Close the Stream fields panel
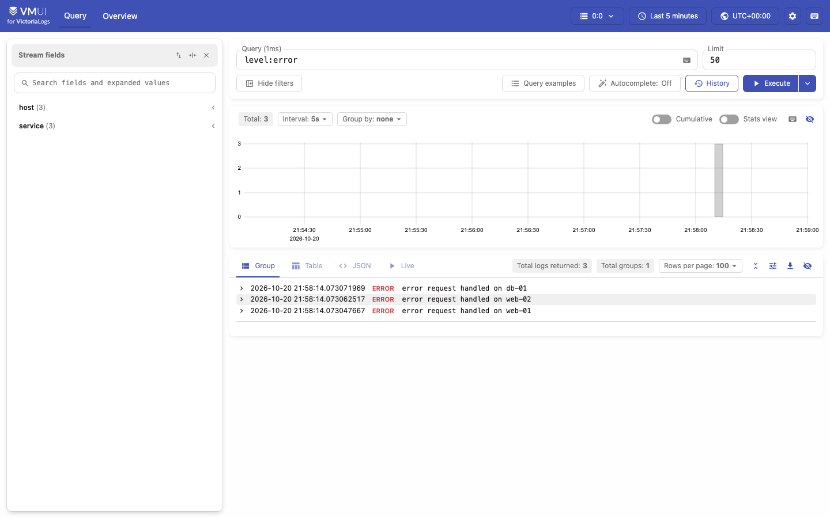 [x=206, y=55]
